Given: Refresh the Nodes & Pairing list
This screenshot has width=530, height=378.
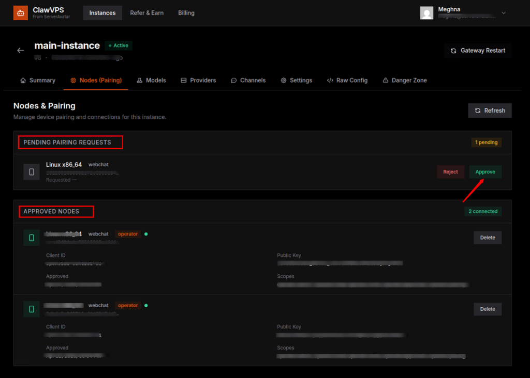Looking at the screenshot, I should point(489,110).
